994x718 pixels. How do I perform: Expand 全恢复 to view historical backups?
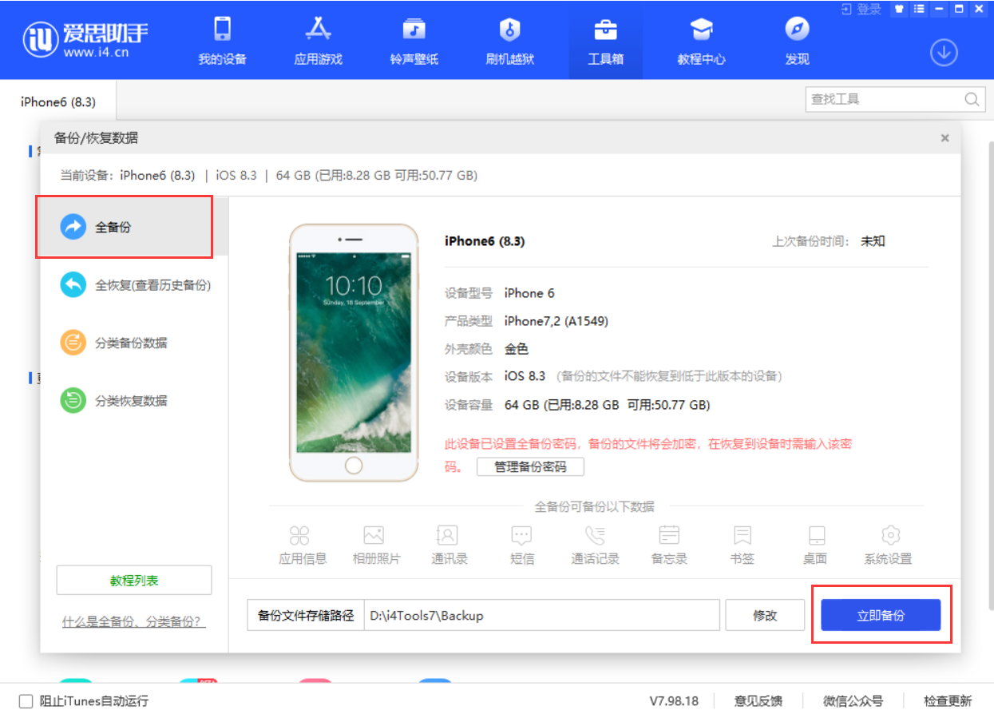(134, 284)
